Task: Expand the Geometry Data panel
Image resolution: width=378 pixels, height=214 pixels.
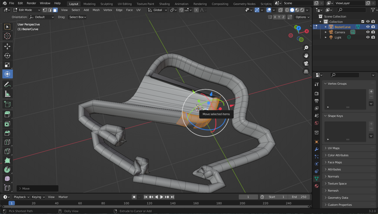Action: pyautogui.click(x=349, y=198)
